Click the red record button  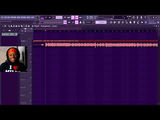[54, 18]
